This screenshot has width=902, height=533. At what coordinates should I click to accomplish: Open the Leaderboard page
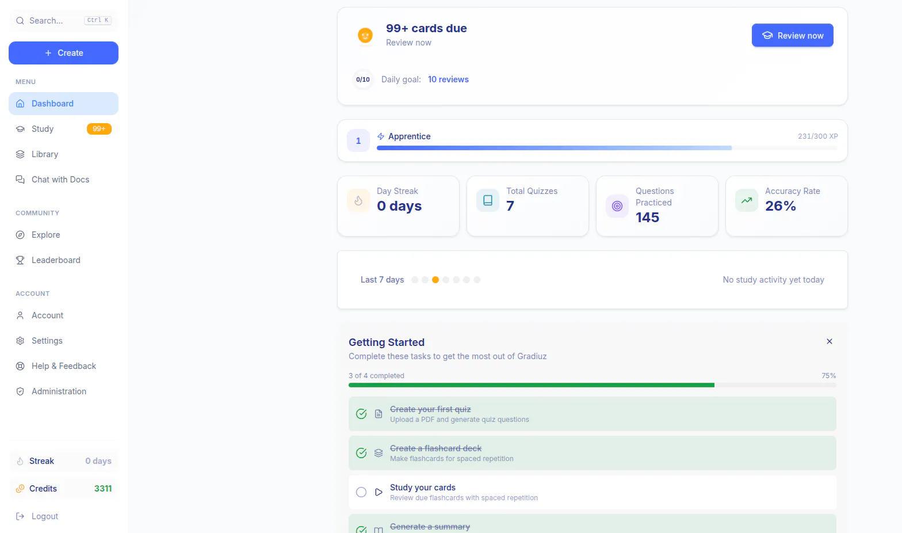click(63, 260)
